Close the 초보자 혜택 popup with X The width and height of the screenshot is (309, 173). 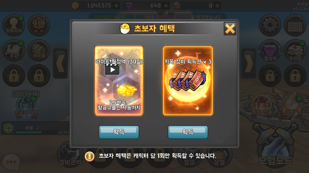pyautogui.click(x=230, y=29)
